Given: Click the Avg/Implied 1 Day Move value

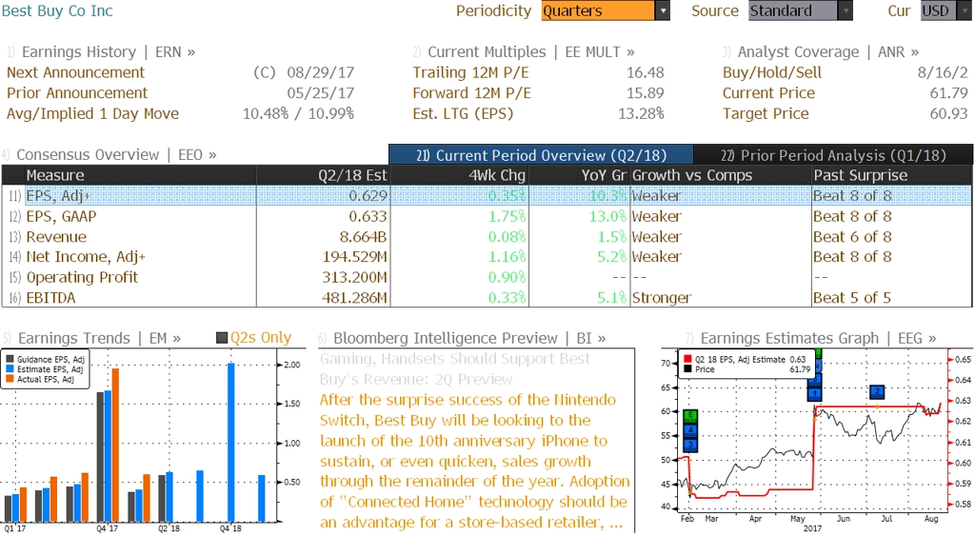Looking at the screenshot, I should (298, 114).
